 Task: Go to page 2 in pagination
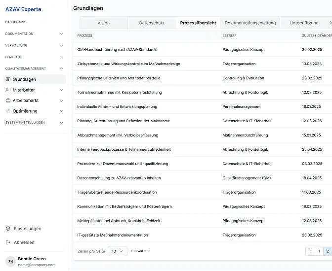click(328, 251)
